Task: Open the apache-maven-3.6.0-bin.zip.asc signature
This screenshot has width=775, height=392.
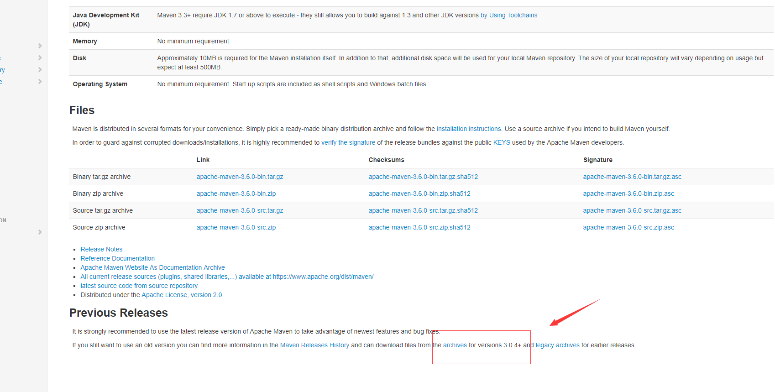Action: click(x=628, y=193)
